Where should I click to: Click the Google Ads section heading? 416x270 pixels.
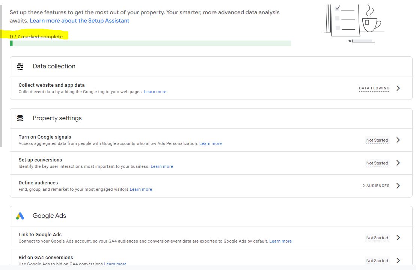pos(49,216)
